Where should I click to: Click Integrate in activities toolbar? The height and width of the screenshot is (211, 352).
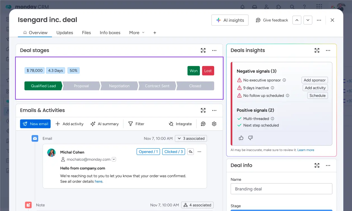click(x=180, y=124)
